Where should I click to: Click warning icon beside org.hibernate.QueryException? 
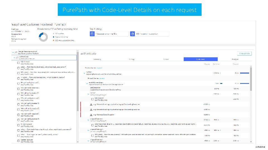click(91, 115)
